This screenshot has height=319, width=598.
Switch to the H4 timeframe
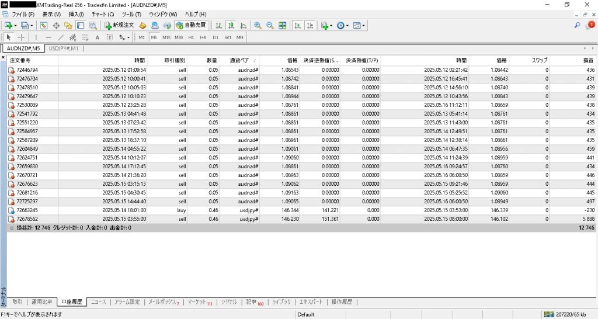coord(203,37)
